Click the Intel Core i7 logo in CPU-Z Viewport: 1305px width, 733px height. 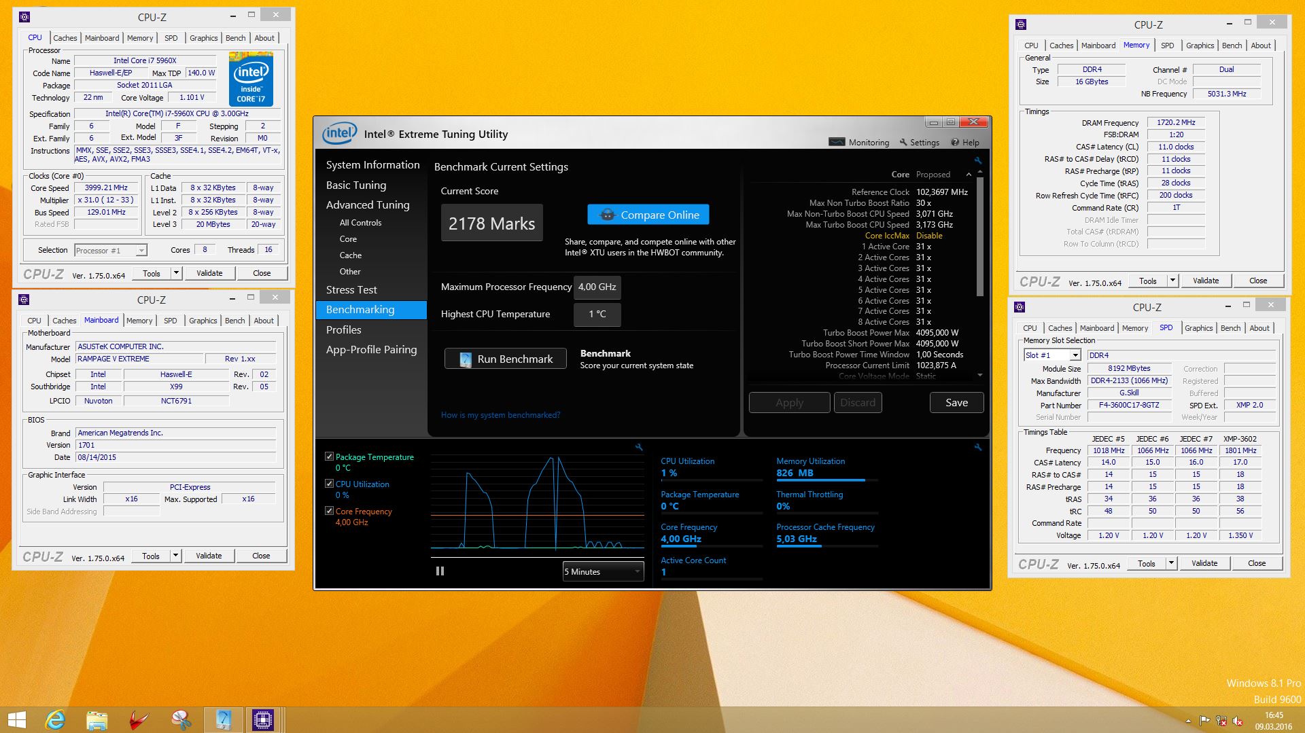click(x=251, y=80)
